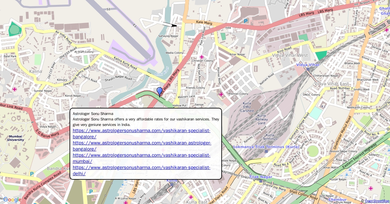Screen dimensions: 390x204
Task: Click the S G Barve Marg label
Action: click(47, 133)
